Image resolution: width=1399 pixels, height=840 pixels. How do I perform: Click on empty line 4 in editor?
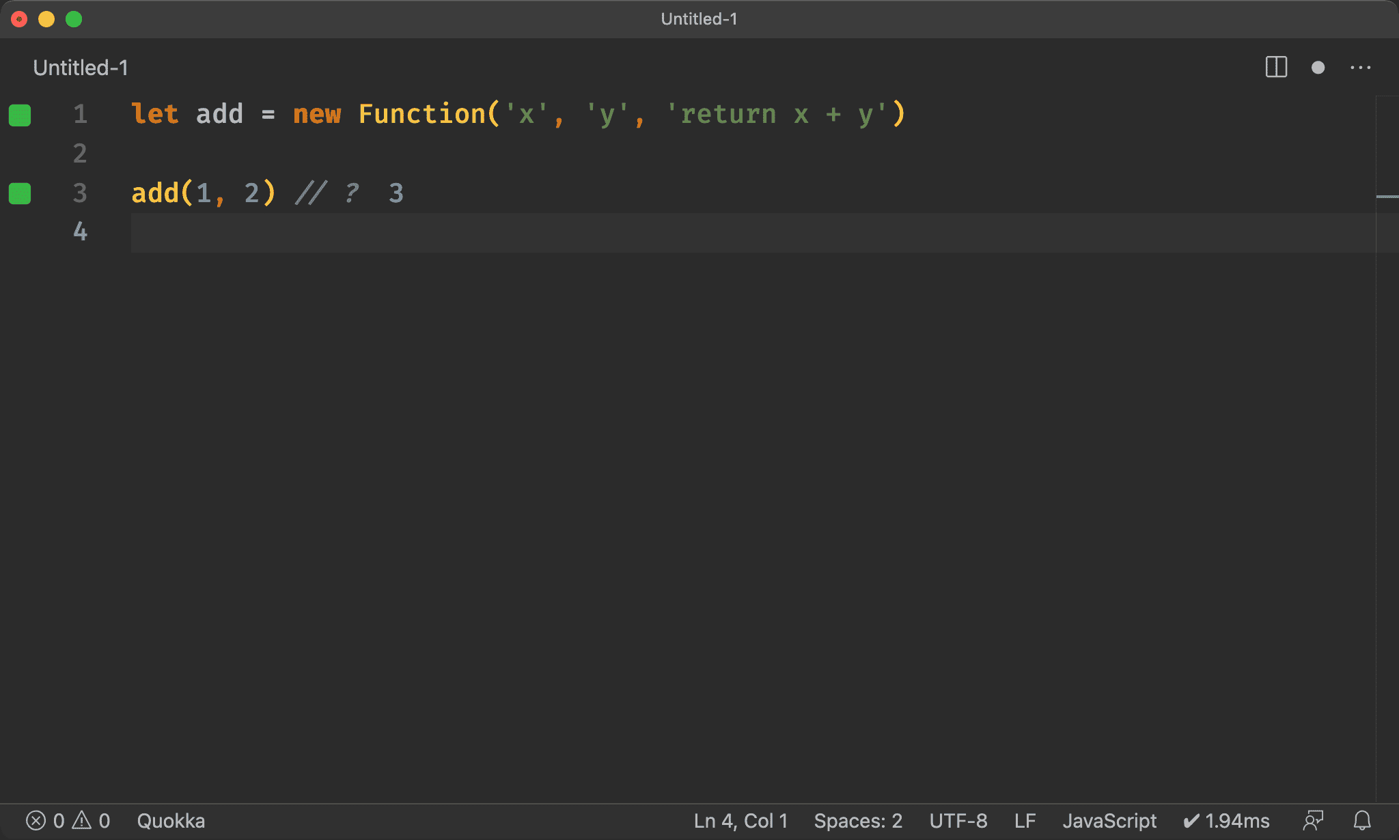(x=546, y=232)
